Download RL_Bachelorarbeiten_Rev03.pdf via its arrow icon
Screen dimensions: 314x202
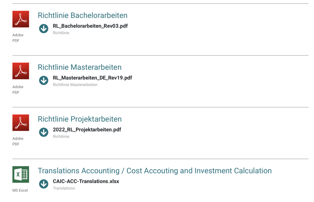44,29
